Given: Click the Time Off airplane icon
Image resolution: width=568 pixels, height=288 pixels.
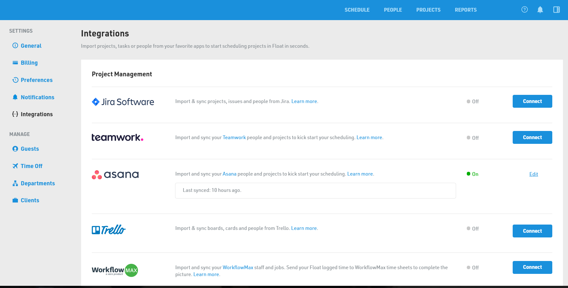Looking at the screenshot, I should (x=15, y=166).
